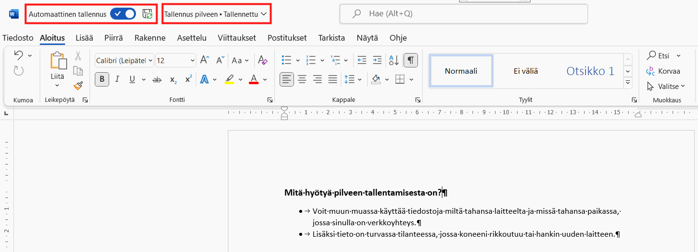Click the Undo (Kumoa) arrow icon
Screen dimensions: 698x252
click(x=19, y=55)
